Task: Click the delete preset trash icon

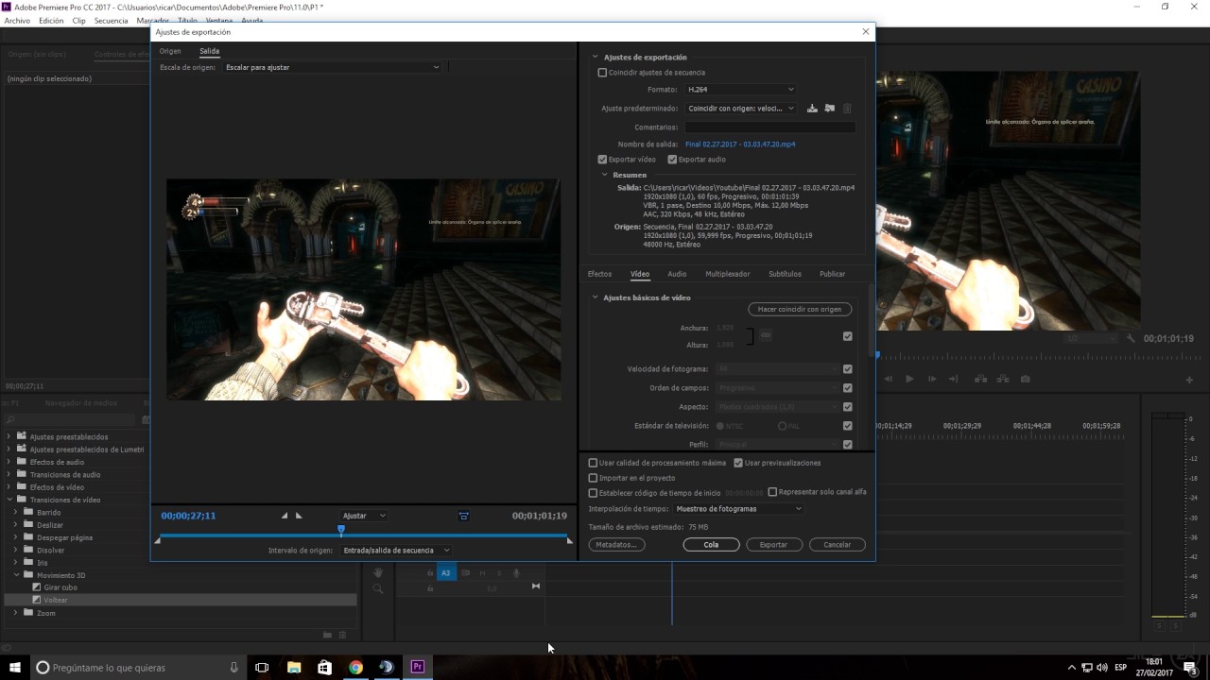Action: (847, 109)
